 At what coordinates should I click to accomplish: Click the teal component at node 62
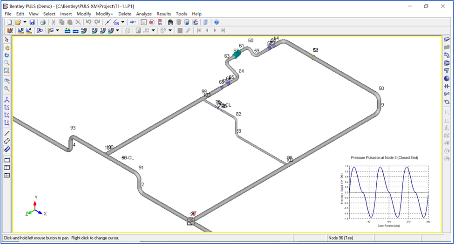tap(237, 54)
